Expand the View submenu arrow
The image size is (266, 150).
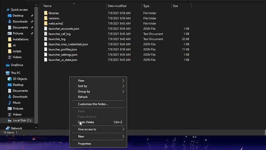[123, 80]
